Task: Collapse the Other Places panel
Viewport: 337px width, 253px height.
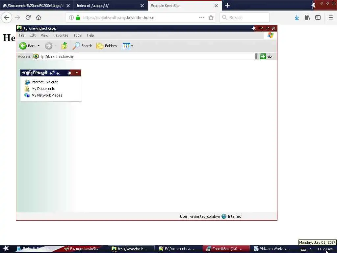Action: [77, 73]
